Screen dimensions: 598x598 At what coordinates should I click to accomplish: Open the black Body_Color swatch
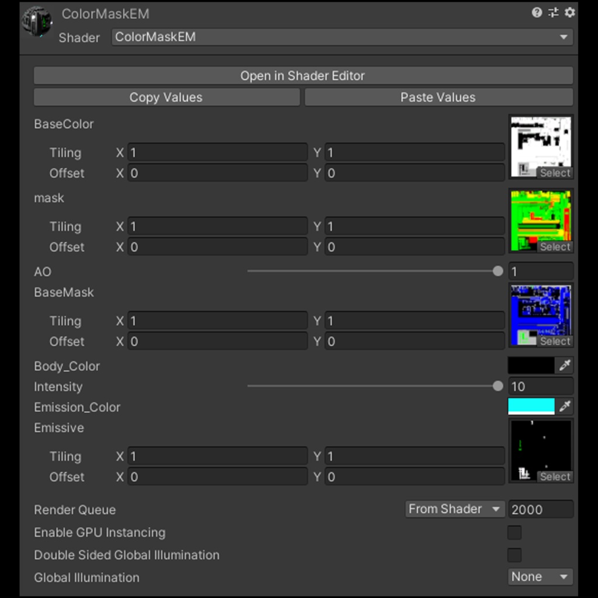tap(531, 366)
